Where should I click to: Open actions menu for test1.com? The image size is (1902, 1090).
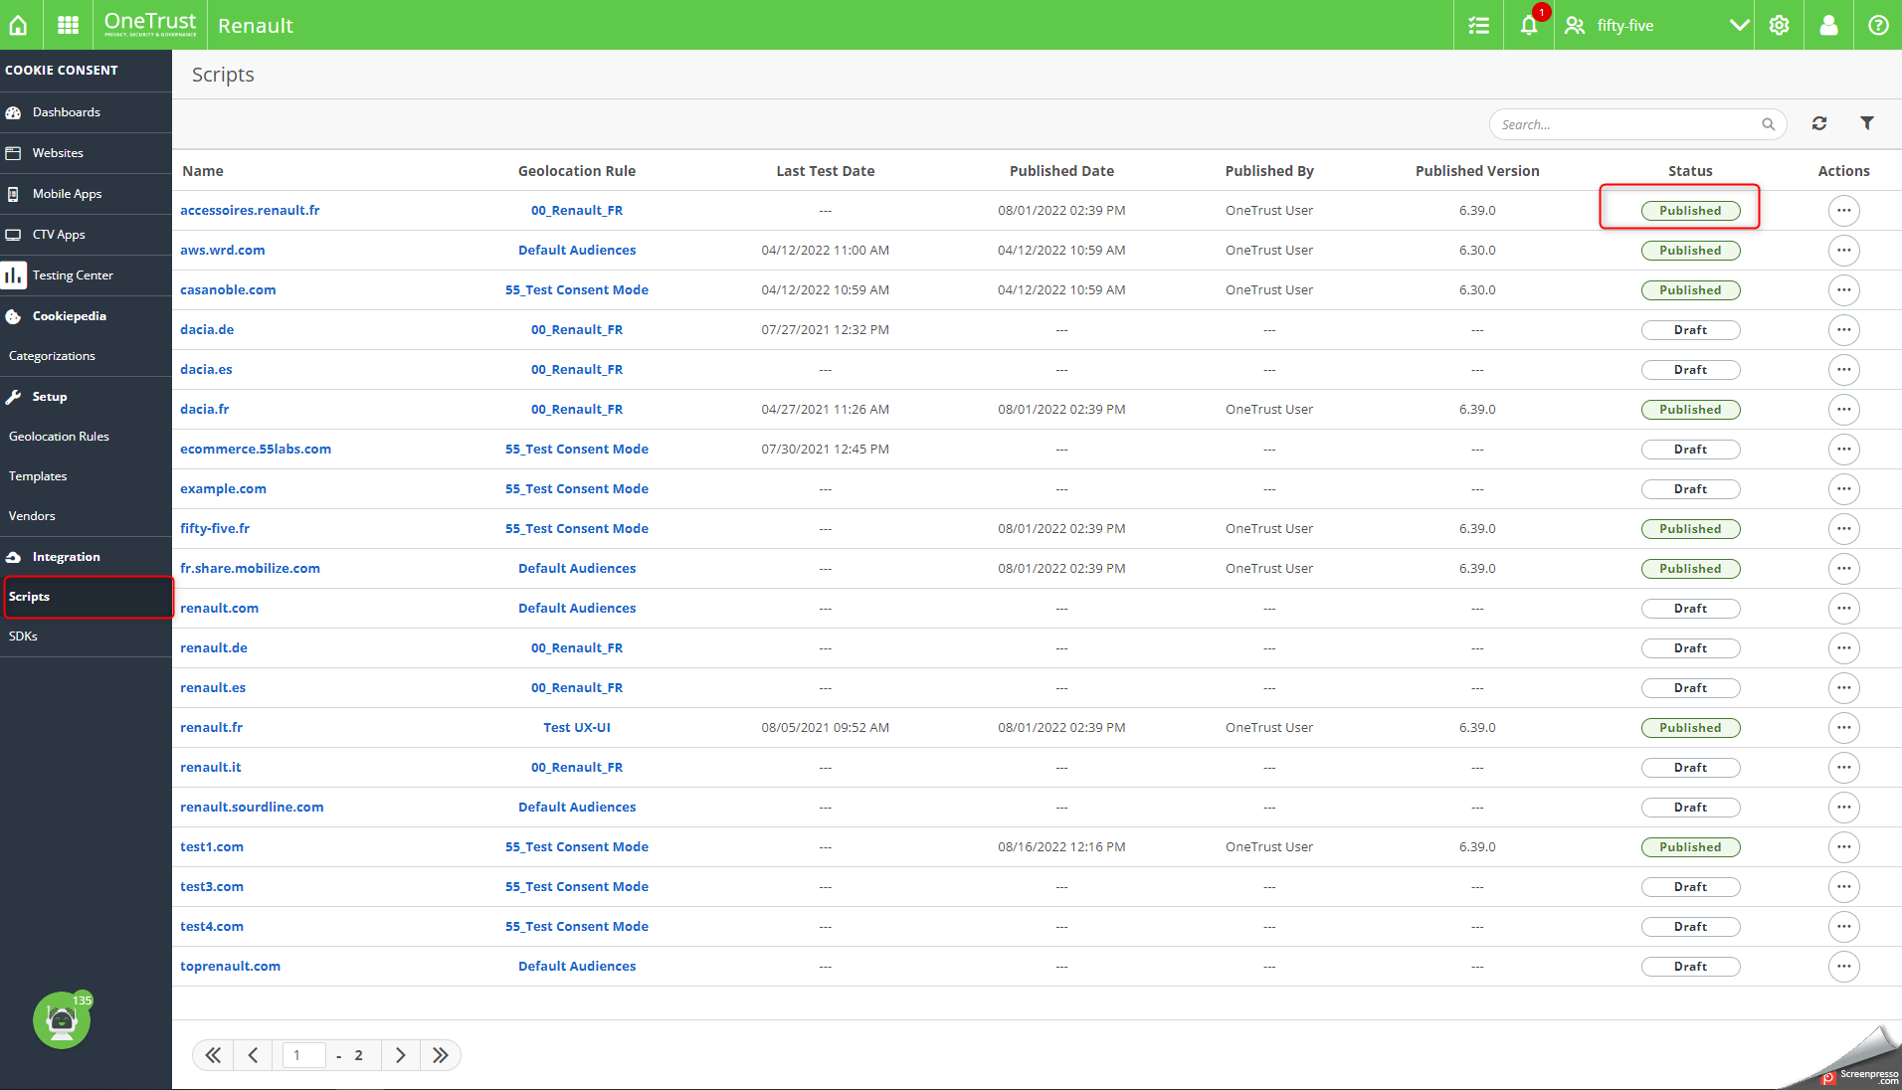point(1843,847)
